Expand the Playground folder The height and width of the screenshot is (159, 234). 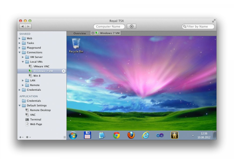[x=20, y=48]
